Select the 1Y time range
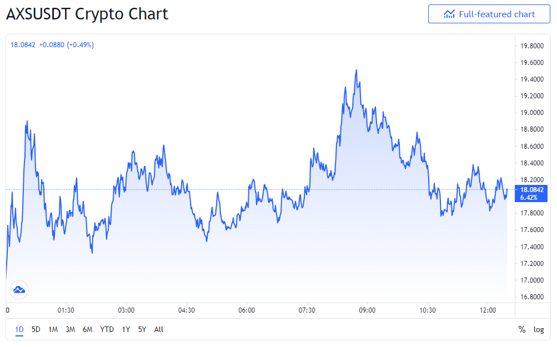The width and height of the screenshot is (557, 347). [x=126, y=329]
